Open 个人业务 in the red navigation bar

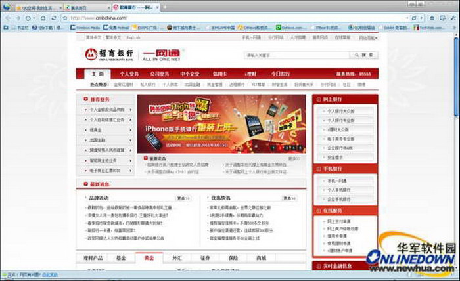click(x=129, y=74)
